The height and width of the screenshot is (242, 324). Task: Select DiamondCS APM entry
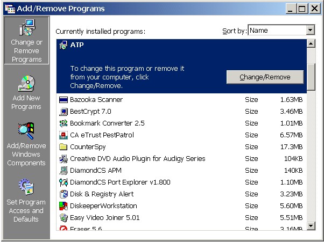(181, 170)
